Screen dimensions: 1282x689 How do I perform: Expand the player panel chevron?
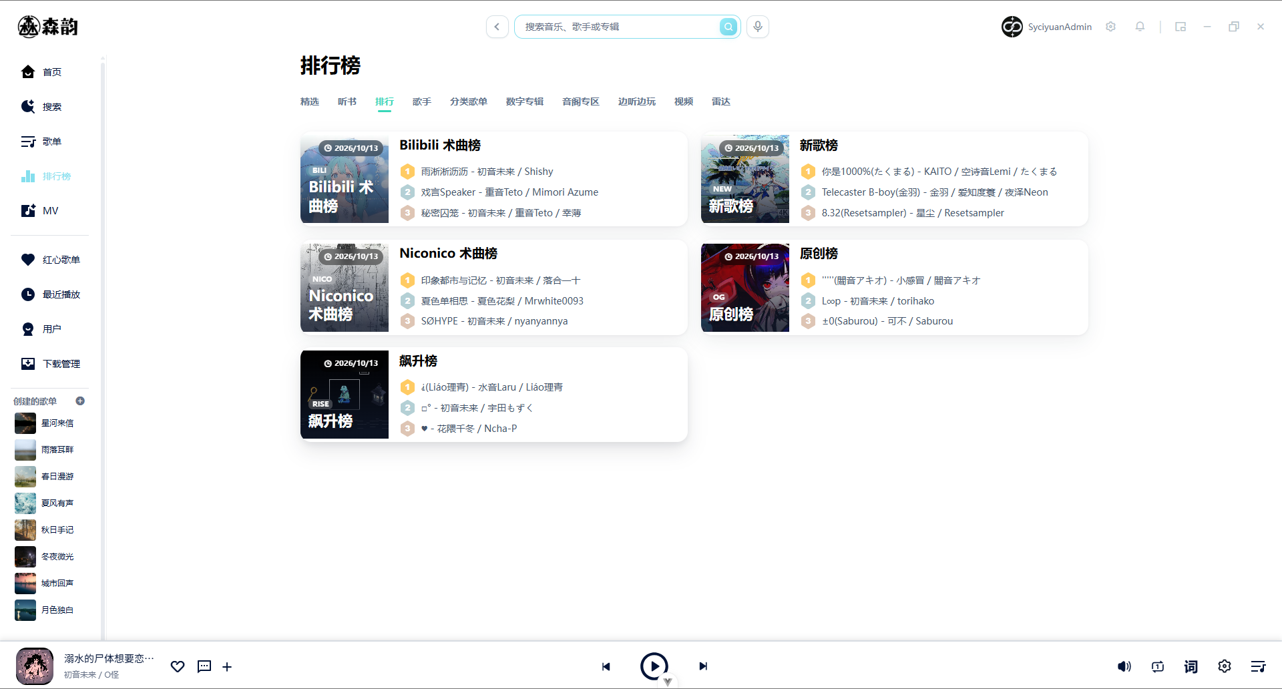point(668,682)
